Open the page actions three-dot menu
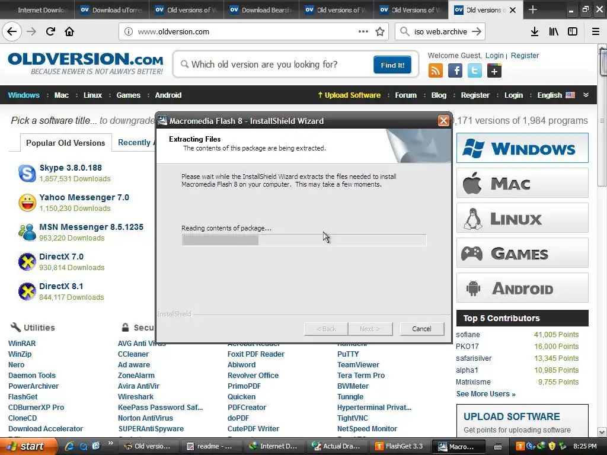This screenshot has width=607, height=455. click(x=363, y=32)
